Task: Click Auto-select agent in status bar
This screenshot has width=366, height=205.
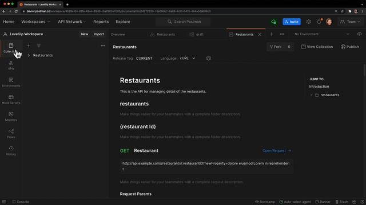Action: [295, 202]
